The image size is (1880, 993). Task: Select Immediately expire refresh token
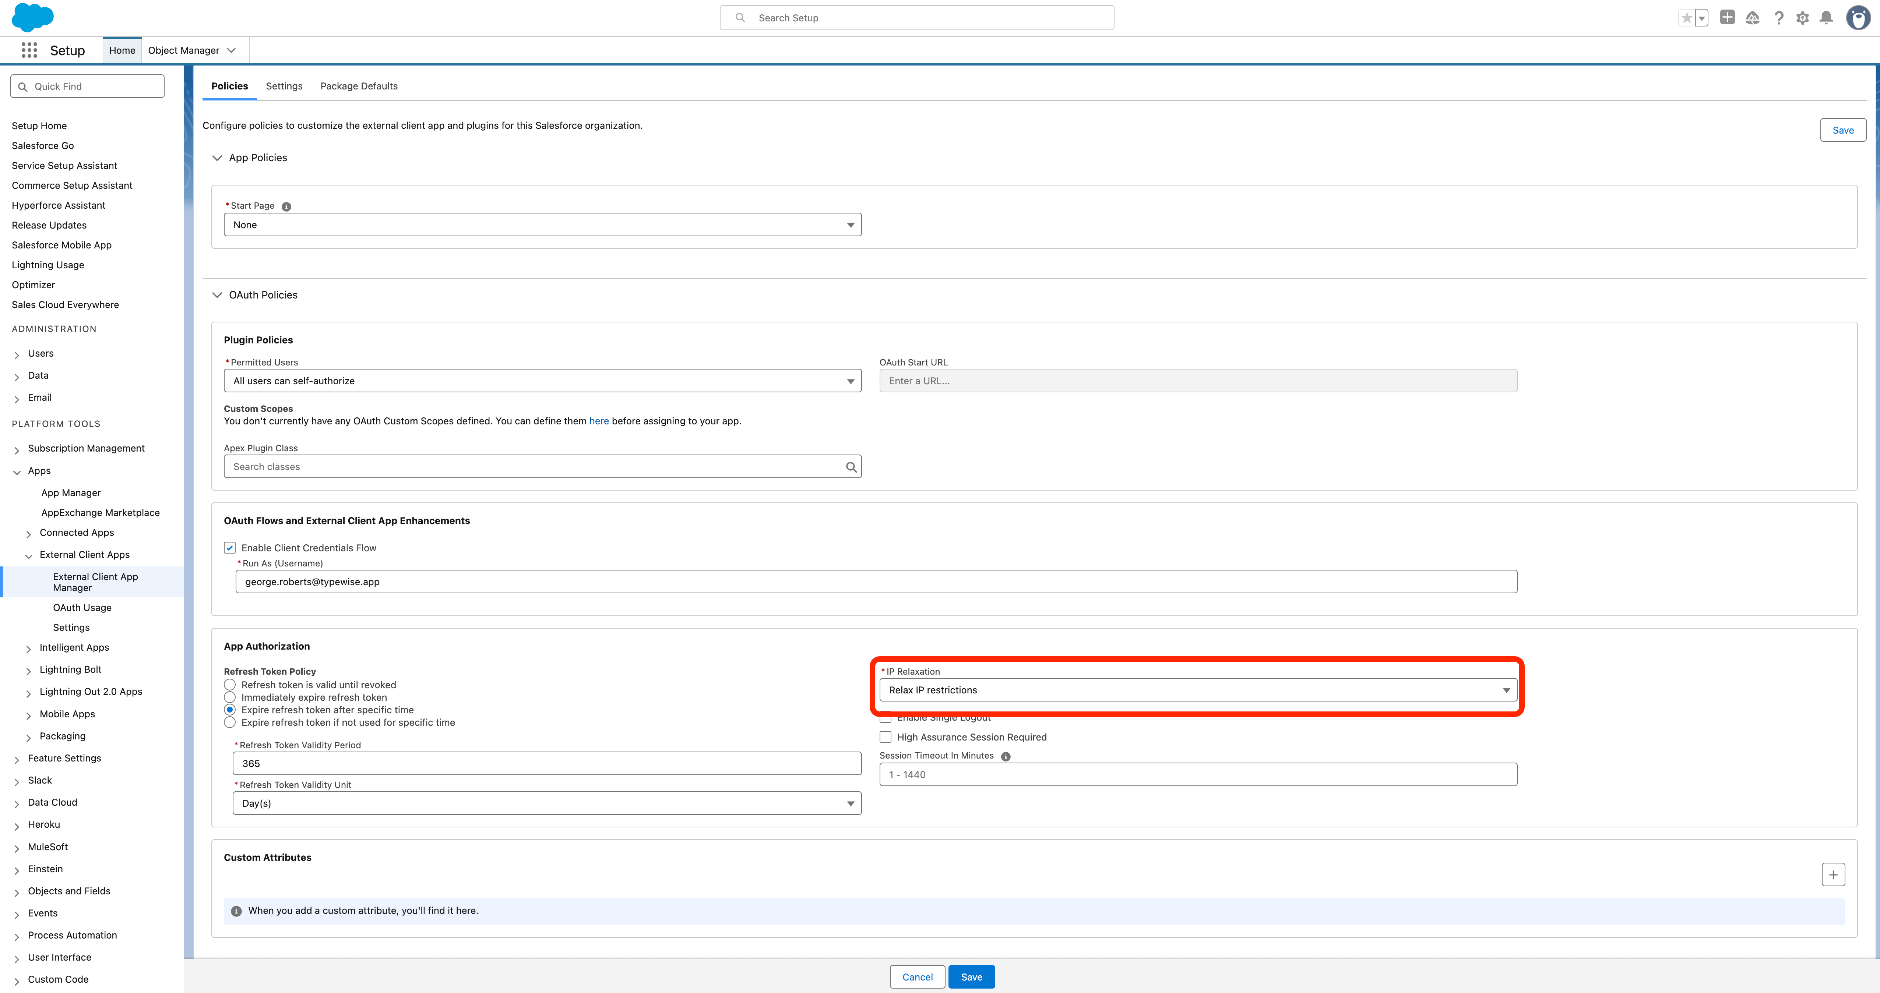tap(229, 697)
